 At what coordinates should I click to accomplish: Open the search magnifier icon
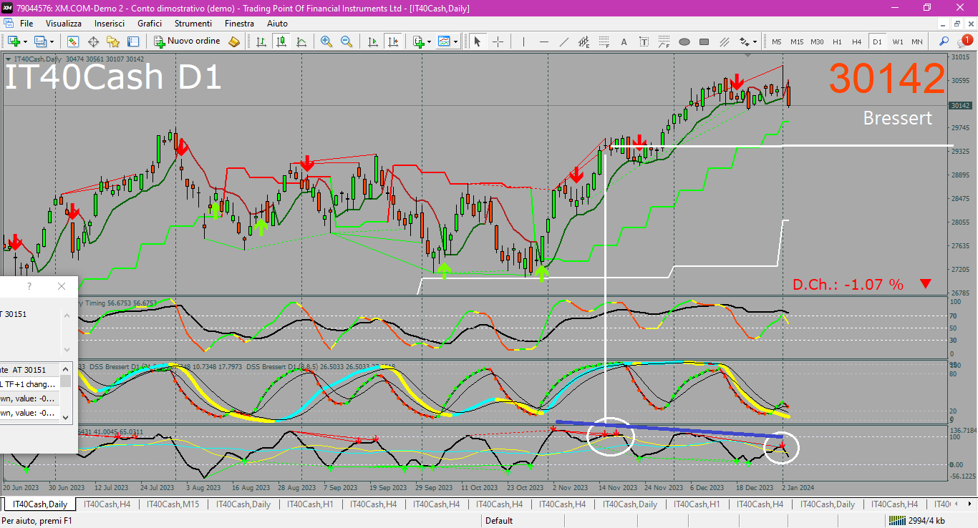[944, 41]
